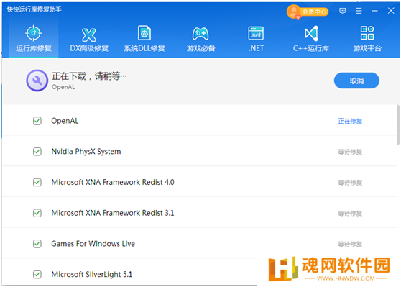
Task: Select Microsoft XNA Framework Redist 3.1 text
Action: (113, 213)
